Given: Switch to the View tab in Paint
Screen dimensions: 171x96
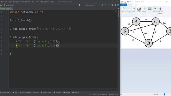Looking at the screenshot, I should [x=136, y=5].
